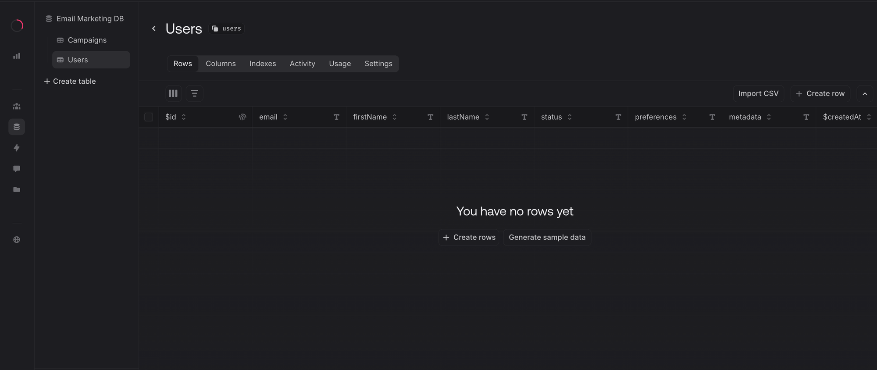Switch to the Columns tab

[x=221, y=64]
